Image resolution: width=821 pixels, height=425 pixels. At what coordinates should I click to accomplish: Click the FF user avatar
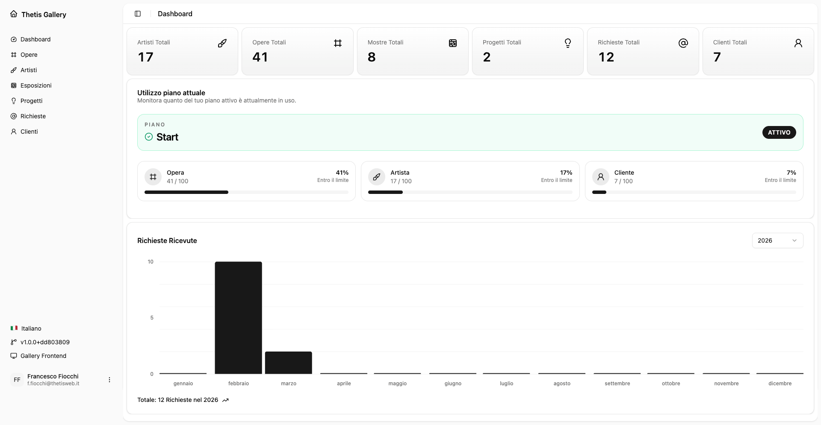17,380
